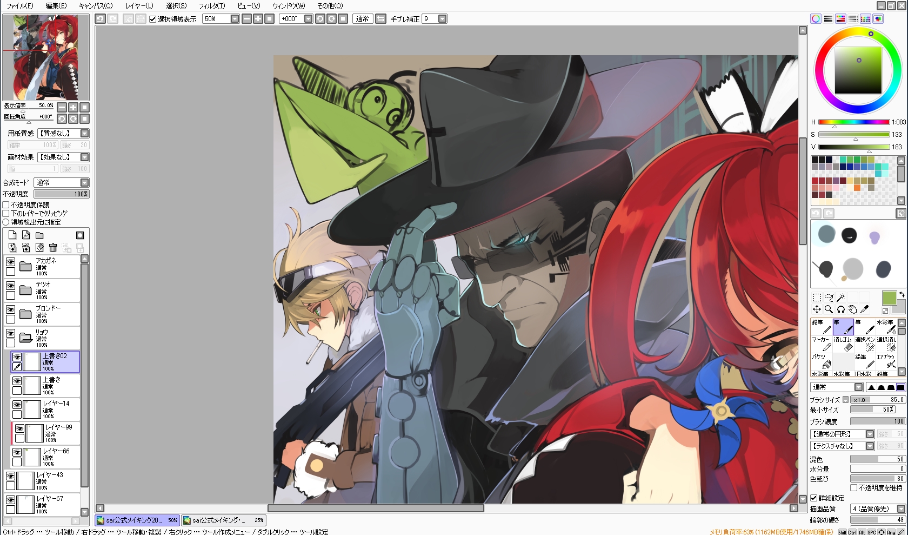Zoom in using the navigator plus button

[73, 107]
